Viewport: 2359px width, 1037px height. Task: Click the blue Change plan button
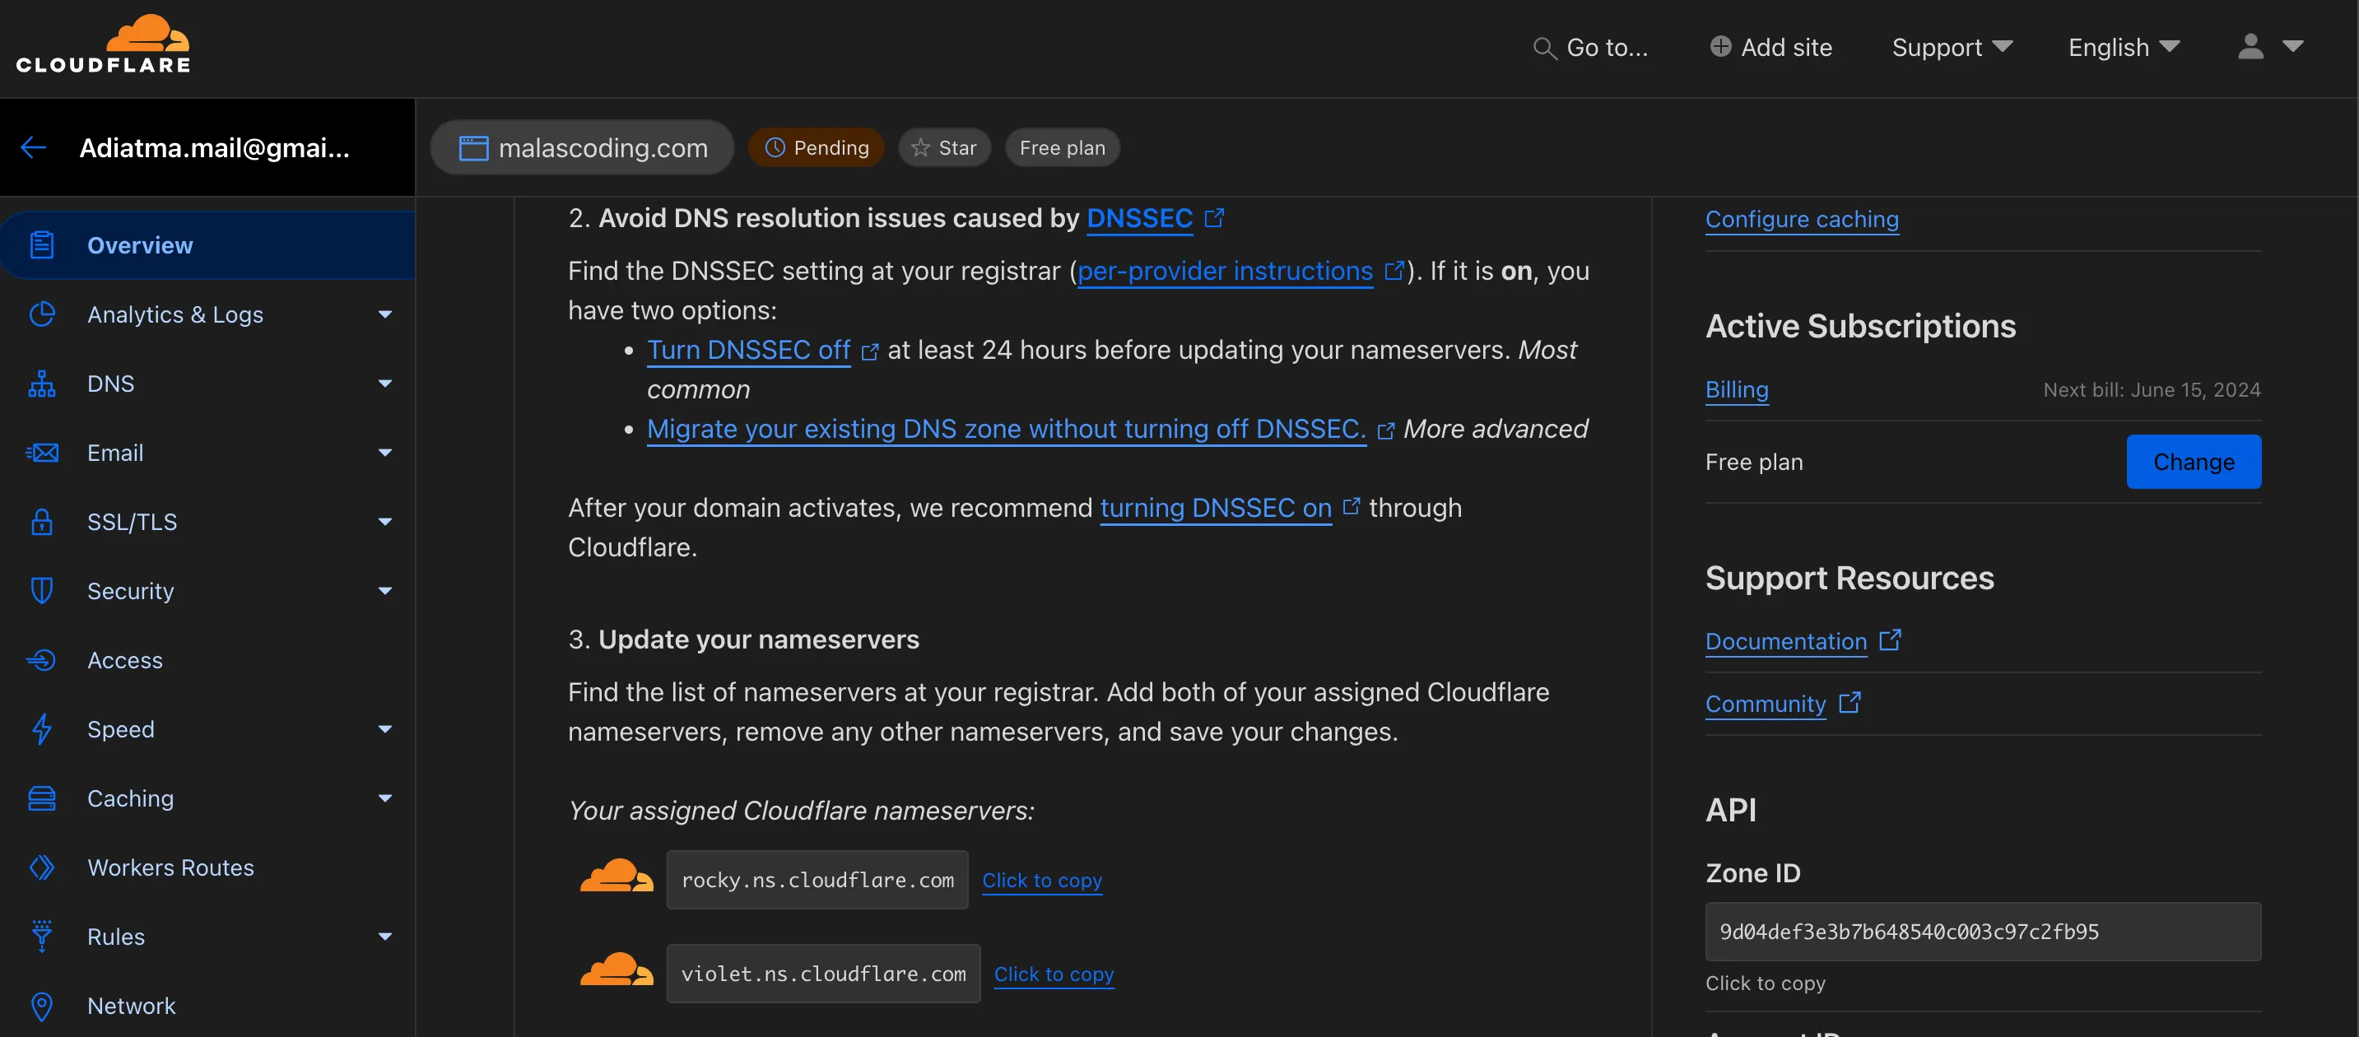pyautogui.click(x=2194, y=461)
